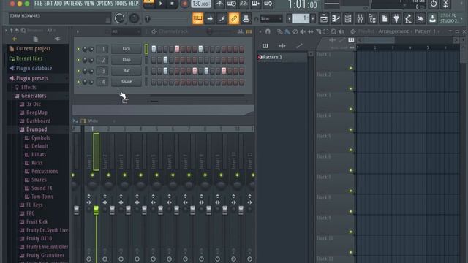This screenshot has width=468, height=263.
Task: Stop playback with the stop button
Action: pos(172,4)
